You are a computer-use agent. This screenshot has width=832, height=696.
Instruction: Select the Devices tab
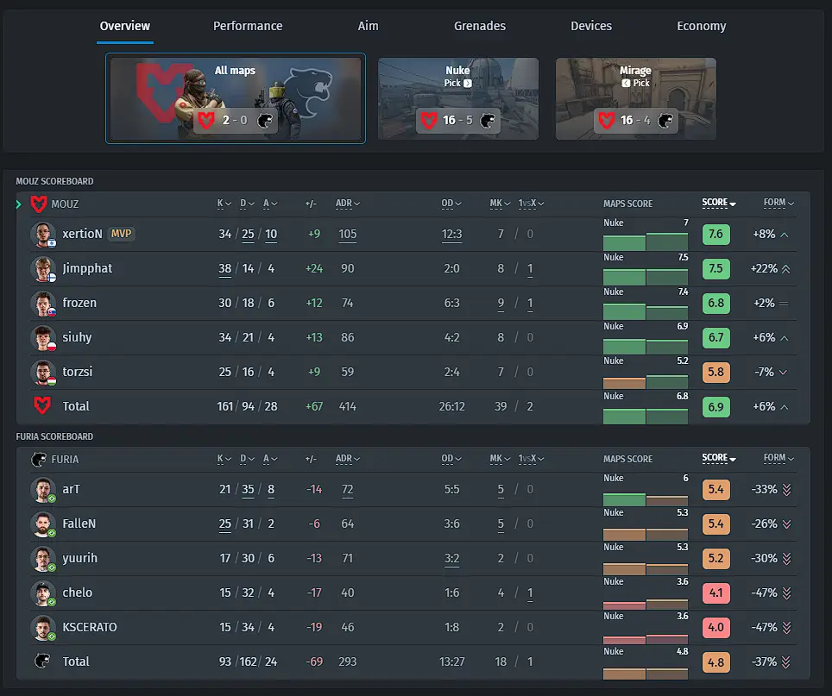(591, 26)
